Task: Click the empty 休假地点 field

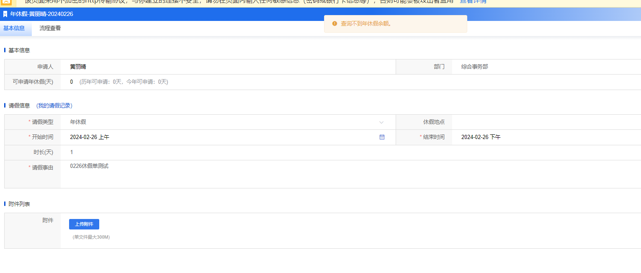Action: pos(546,122)
